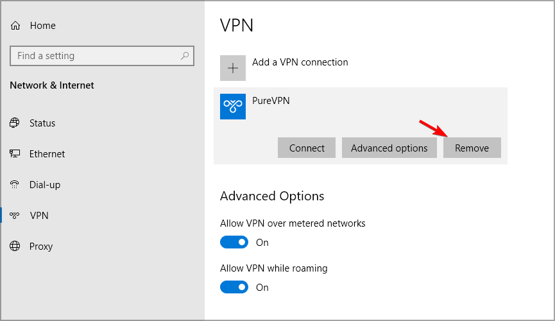
Task: Toggle Allow VPN while roaming switch
Action: click(234, 287)
